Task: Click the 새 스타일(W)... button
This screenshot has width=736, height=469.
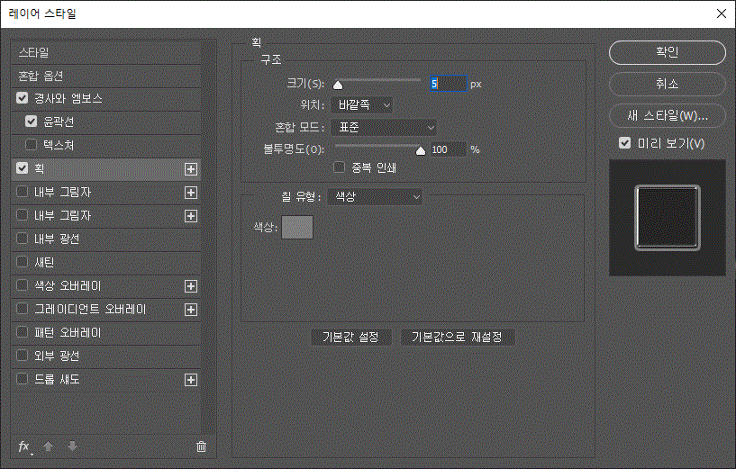Action: click(667, 115)
